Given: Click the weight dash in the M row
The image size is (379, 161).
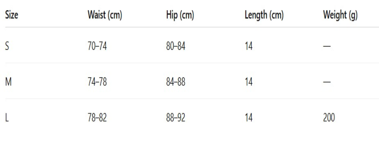Looking at the screenshot, I should click(327, 82).
